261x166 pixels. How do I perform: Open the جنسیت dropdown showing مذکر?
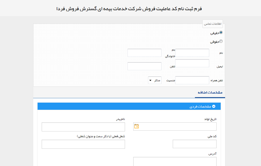155,80
